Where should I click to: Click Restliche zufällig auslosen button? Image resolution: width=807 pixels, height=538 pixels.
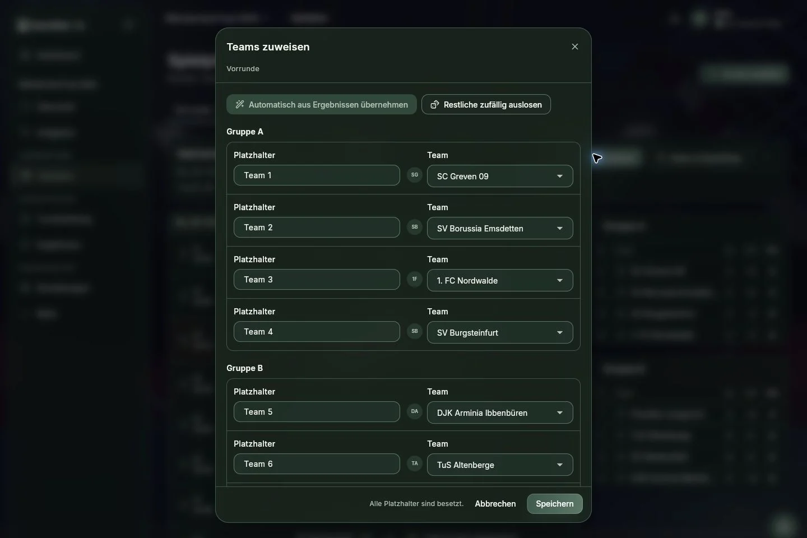pos(486,105)
